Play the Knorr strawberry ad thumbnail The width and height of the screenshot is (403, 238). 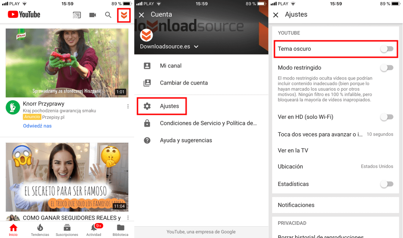tap(67, 63)
